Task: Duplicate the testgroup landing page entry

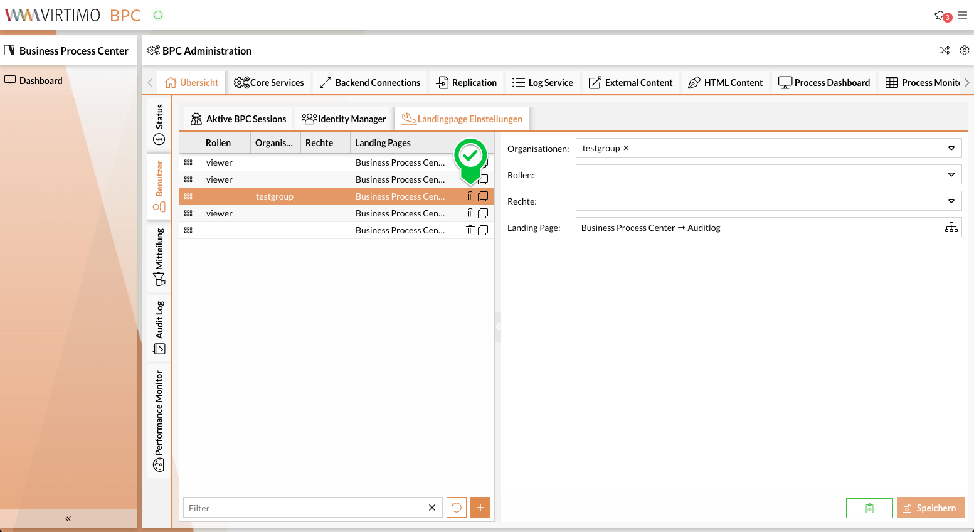Action: (x=483, y=196)
